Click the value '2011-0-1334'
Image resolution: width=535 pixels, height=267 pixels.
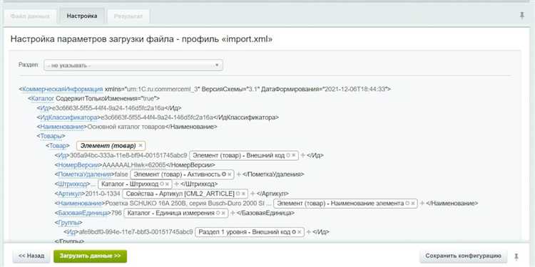[103, 194]
